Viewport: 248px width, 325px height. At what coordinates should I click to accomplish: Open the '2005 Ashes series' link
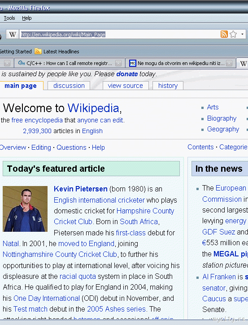116,309
